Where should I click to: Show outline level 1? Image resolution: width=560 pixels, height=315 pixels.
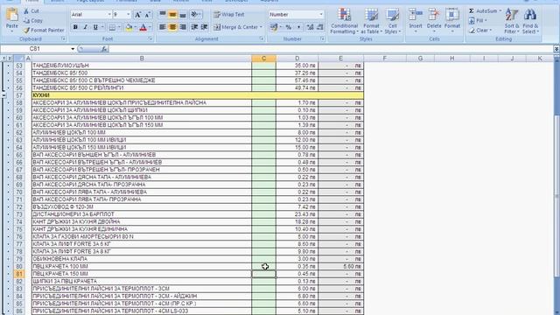coord(3,59)
